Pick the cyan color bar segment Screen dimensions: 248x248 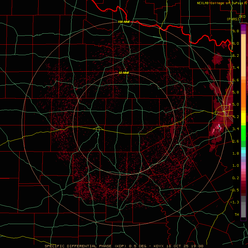243,152
